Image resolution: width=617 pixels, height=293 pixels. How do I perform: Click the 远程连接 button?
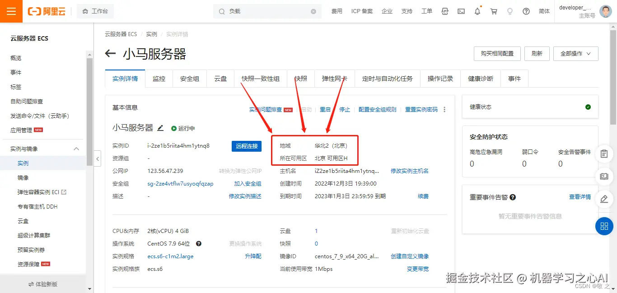tap(247, 146)
